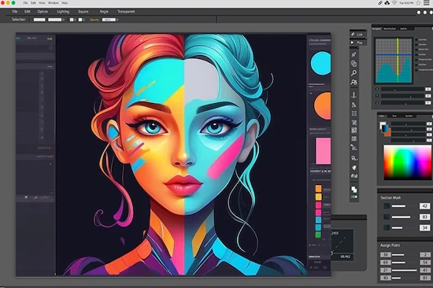Viewport: 433px width, 288px height.
Task: Click the dark square icon beside Section Mark value 83
Action: point(387,216)
